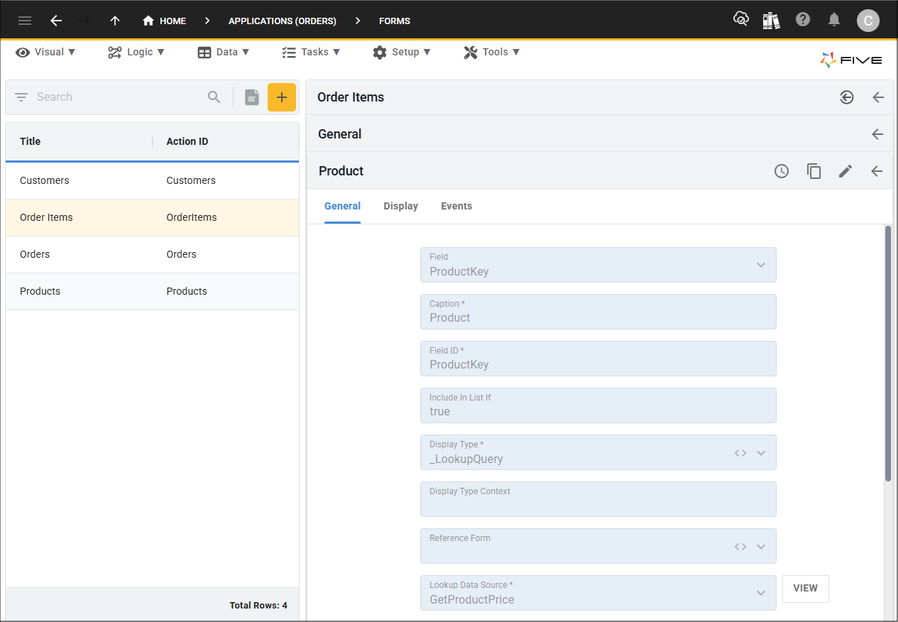
Task: Click the yellow plus to add a form
Action: [x=282, y=97]
